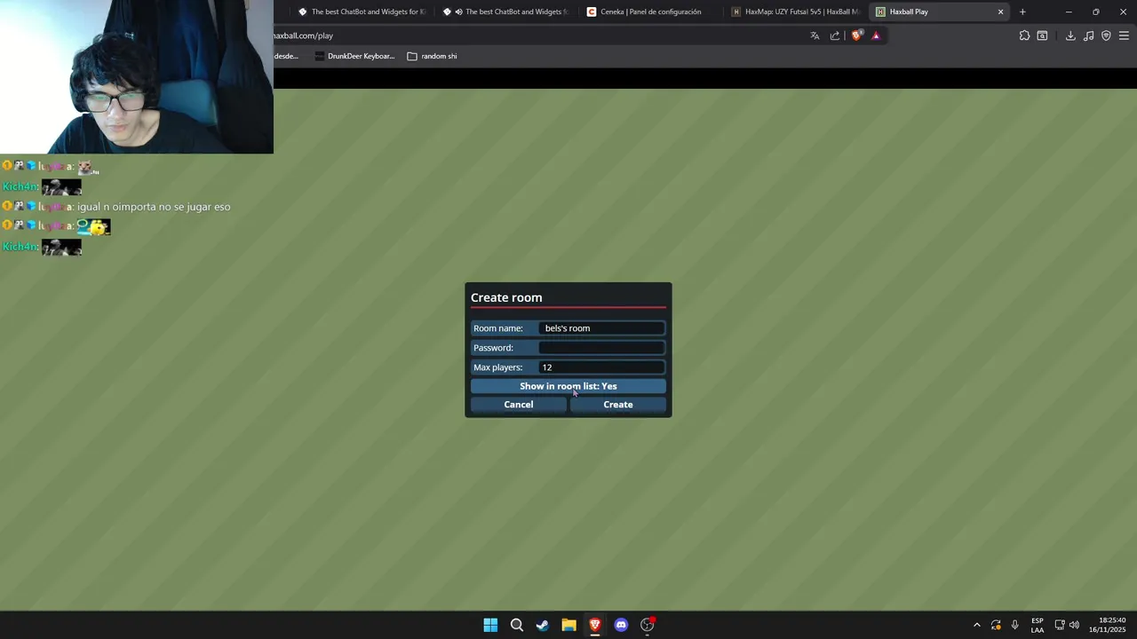The width and height of the screenshot is (1137, 639).
Task: Click the sync update tray icon
Action: 996,625
